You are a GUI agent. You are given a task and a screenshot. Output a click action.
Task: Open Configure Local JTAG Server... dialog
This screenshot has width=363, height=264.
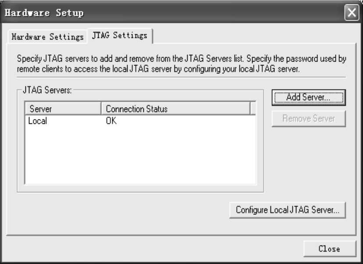[287, 210]
